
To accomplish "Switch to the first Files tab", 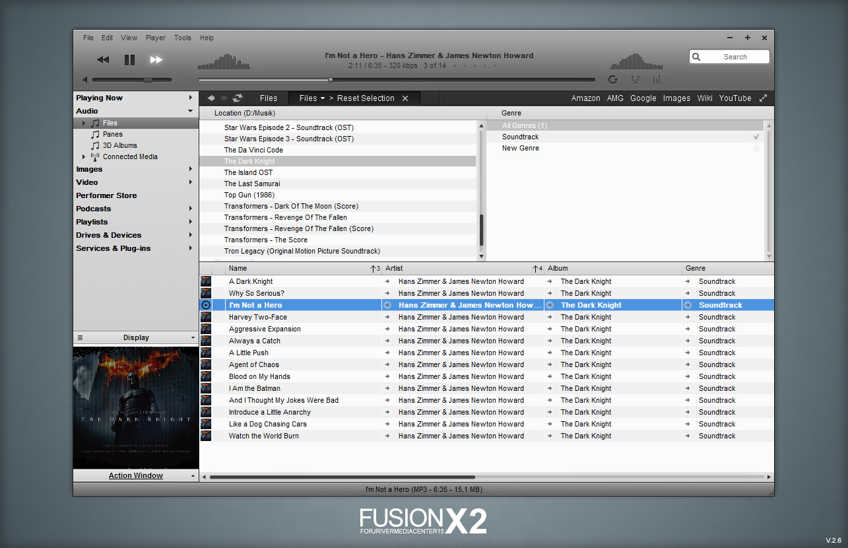I will pos(269,98).
